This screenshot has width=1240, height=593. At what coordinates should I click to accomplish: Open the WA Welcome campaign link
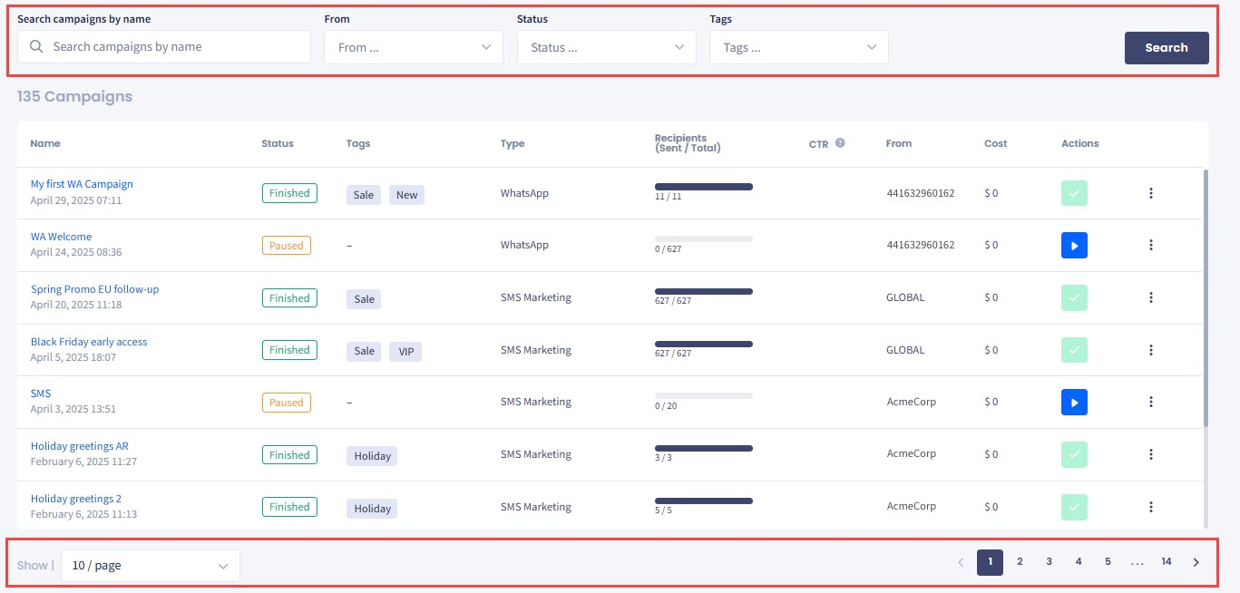pyautogui.click(x=61, y=237)
